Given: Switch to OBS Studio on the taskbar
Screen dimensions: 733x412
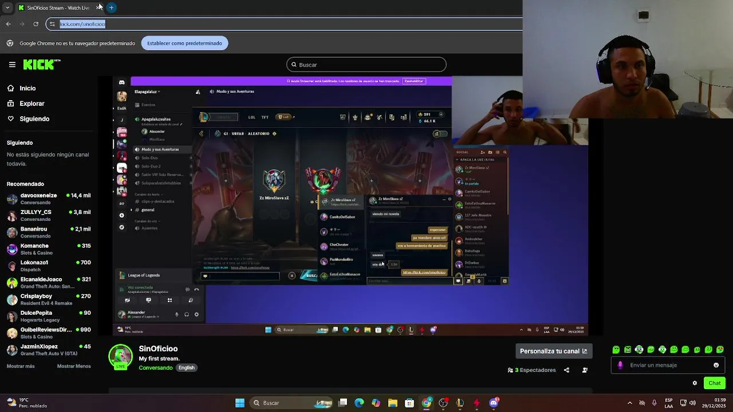Looking at the screenshot, I should coord(443,403).
